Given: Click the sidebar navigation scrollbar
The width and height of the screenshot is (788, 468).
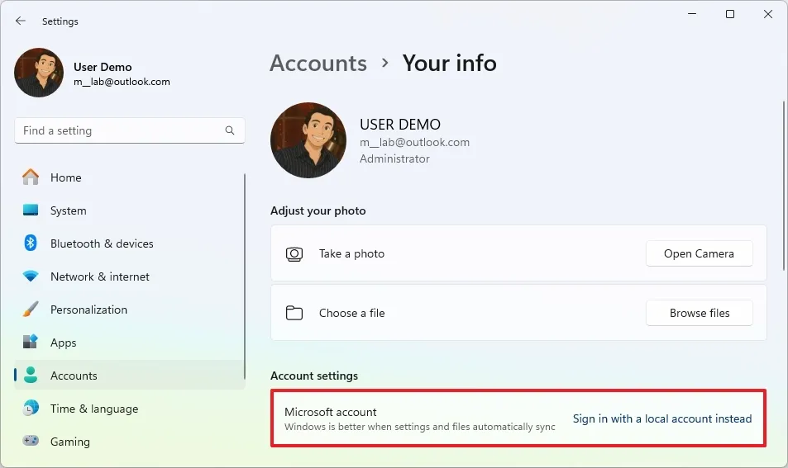Looking at the screenshot, I should 245,277.
